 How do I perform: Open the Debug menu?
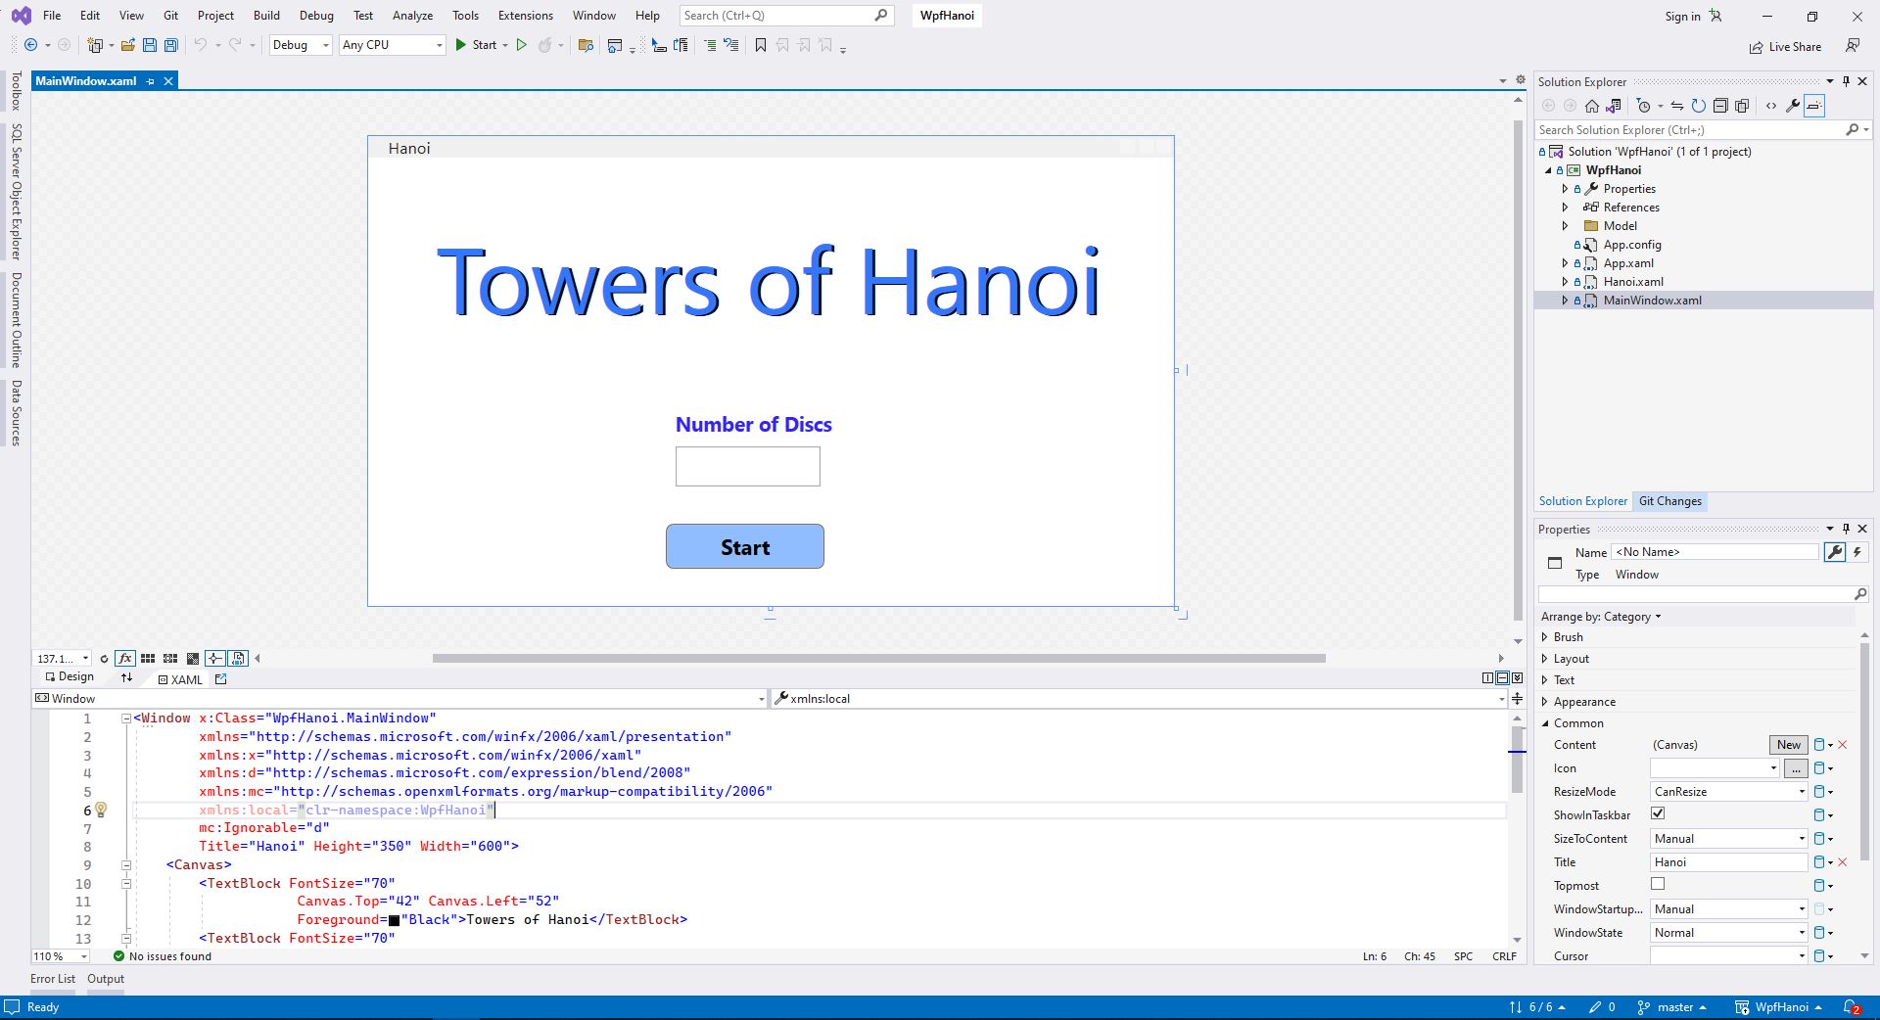[316, 16]
